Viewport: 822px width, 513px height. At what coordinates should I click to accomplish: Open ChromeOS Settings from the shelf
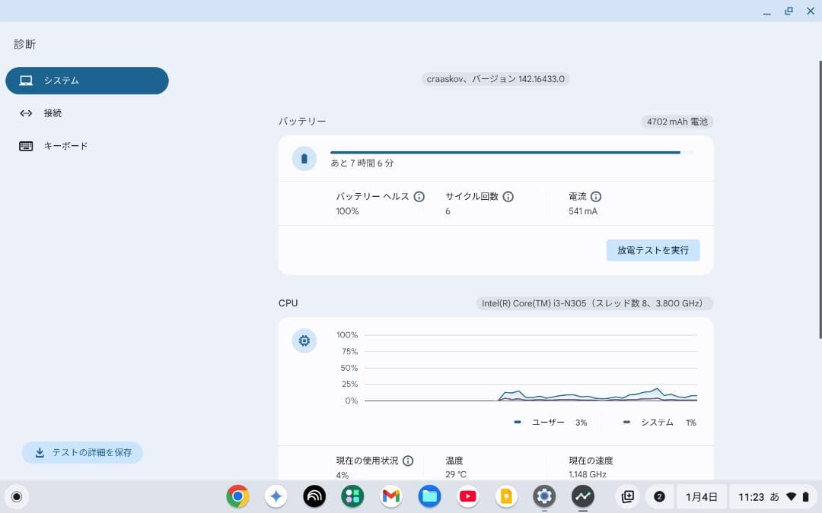coord(543,496)
